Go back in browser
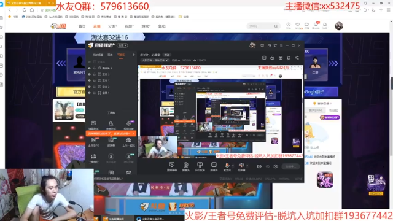Viewport: 393px width, 221px height. 10,10
